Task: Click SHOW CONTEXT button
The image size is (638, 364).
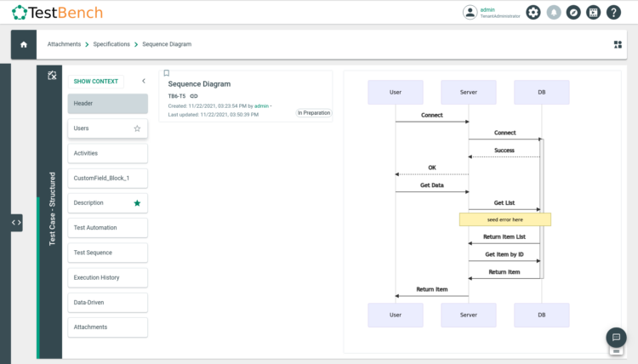Action: [96, 82]
